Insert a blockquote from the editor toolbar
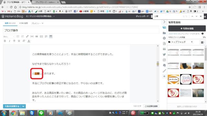 [37, 36]
